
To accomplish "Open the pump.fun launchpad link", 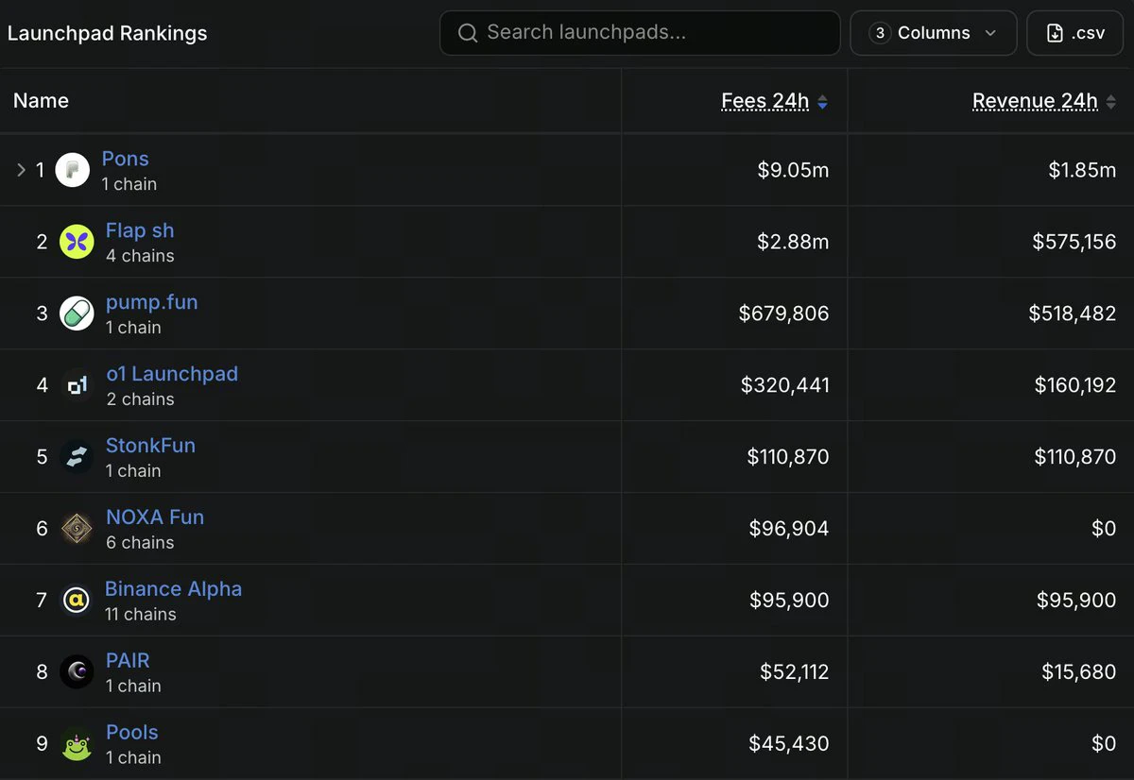I will click(152, 302).
